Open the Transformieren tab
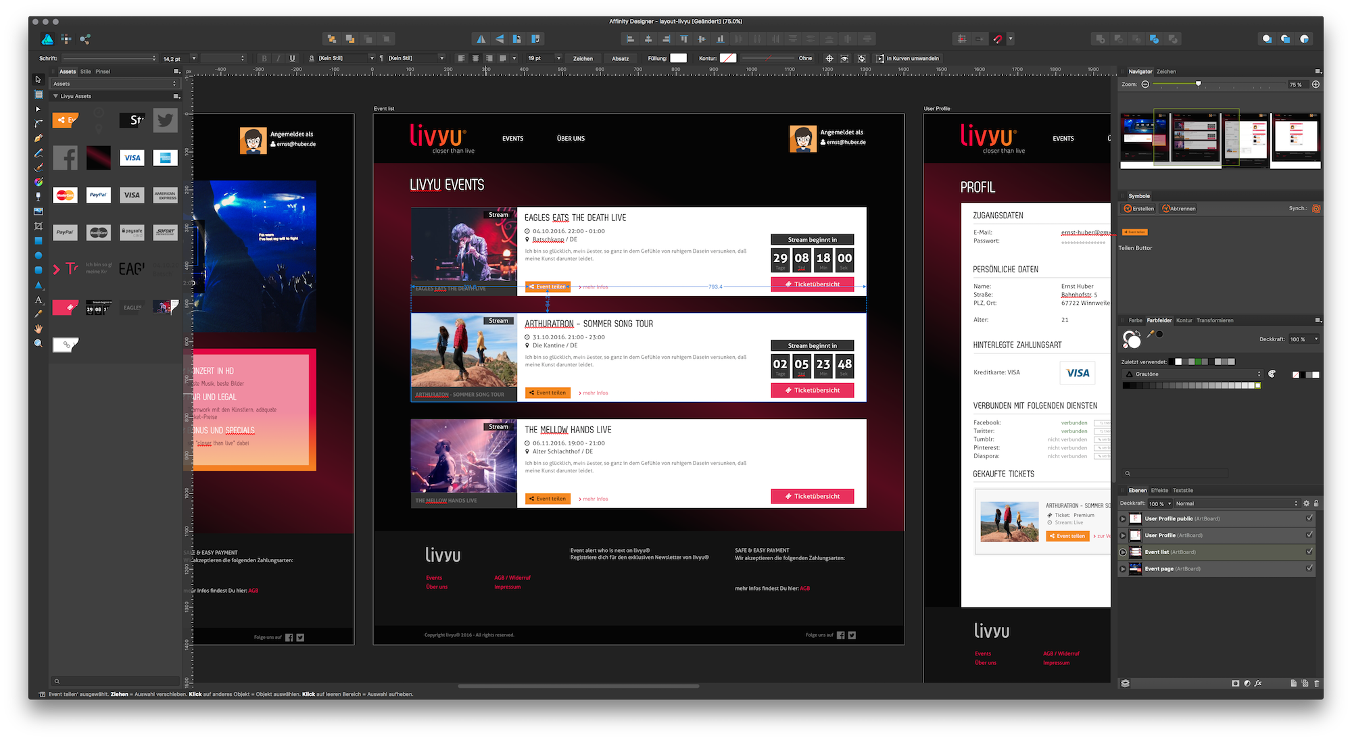Screen dimensions: 1352x740 tap(1215, 320)
